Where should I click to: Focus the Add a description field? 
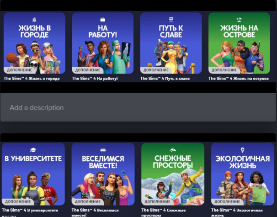[138, 108]
